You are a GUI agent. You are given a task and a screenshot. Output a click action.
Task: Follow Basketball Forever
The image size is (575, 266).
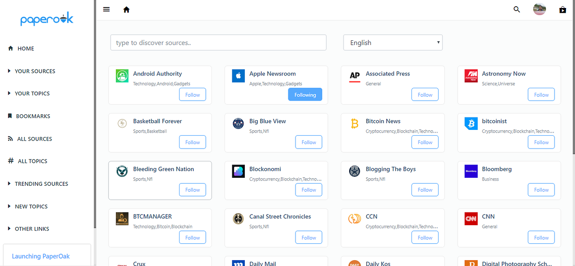coord(192,142)
